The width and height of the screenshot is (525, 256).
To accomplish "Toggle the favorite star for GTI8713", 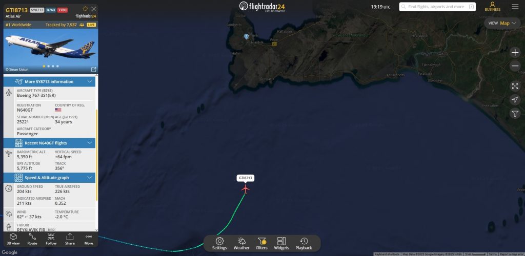I will pos(86,9).
